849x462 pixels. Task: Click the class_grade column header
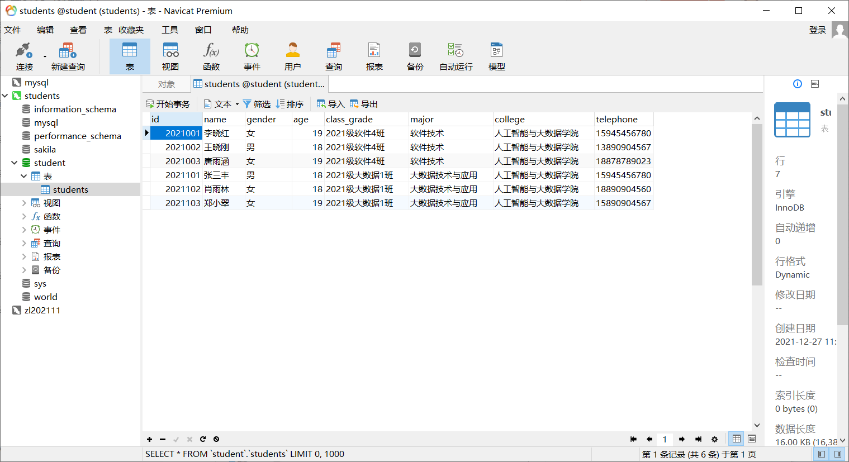click(367, 119)
